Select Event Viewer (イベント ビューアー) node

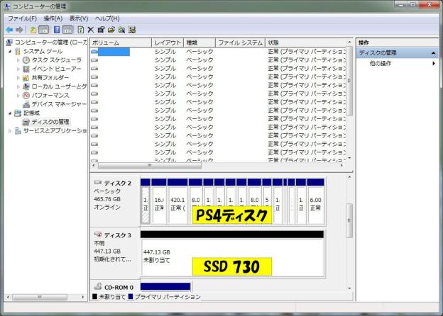point(56,69)
